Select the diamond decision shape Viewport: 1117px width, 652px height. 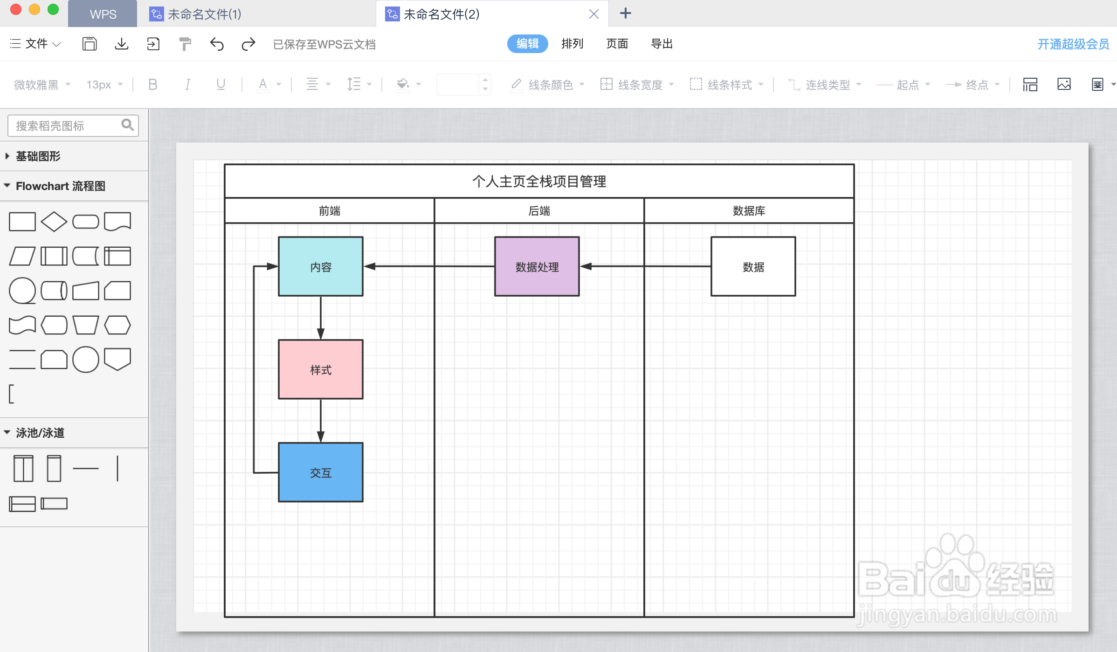pyautogui.click(x=54, y=222)
